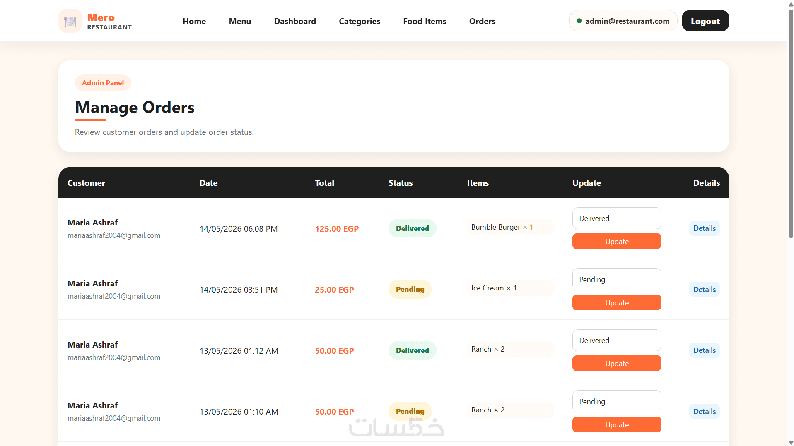Click the page's vertical scrollbar thumb
The width and height of the screenshot is (794, 446).
point(791,123)
